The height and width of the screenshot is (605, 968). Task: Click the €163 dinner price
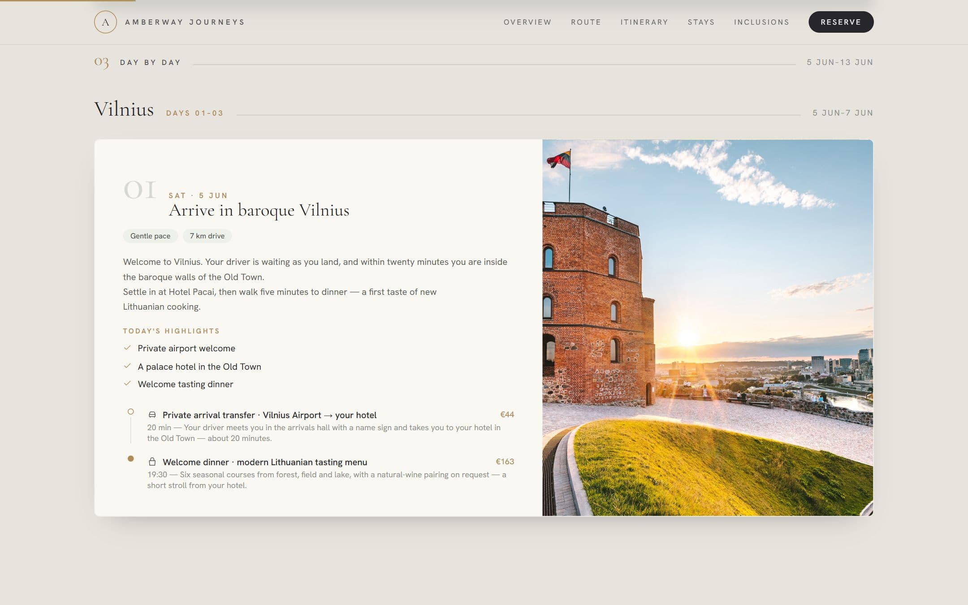tap(505, 462)
